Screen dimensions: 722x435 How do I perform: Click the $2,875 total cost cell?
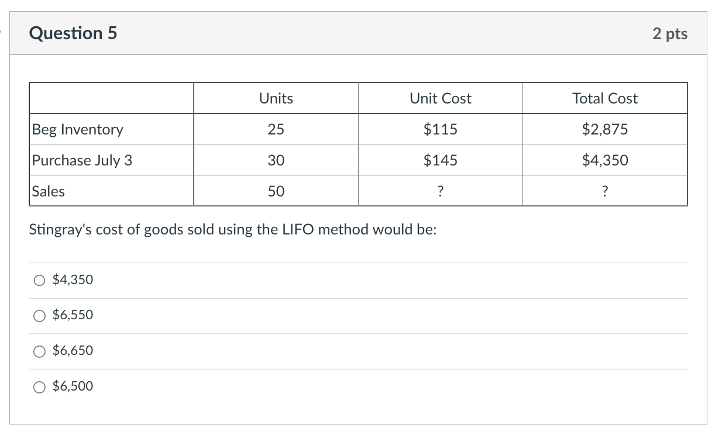pyautogui.click(x=605, y=129)
